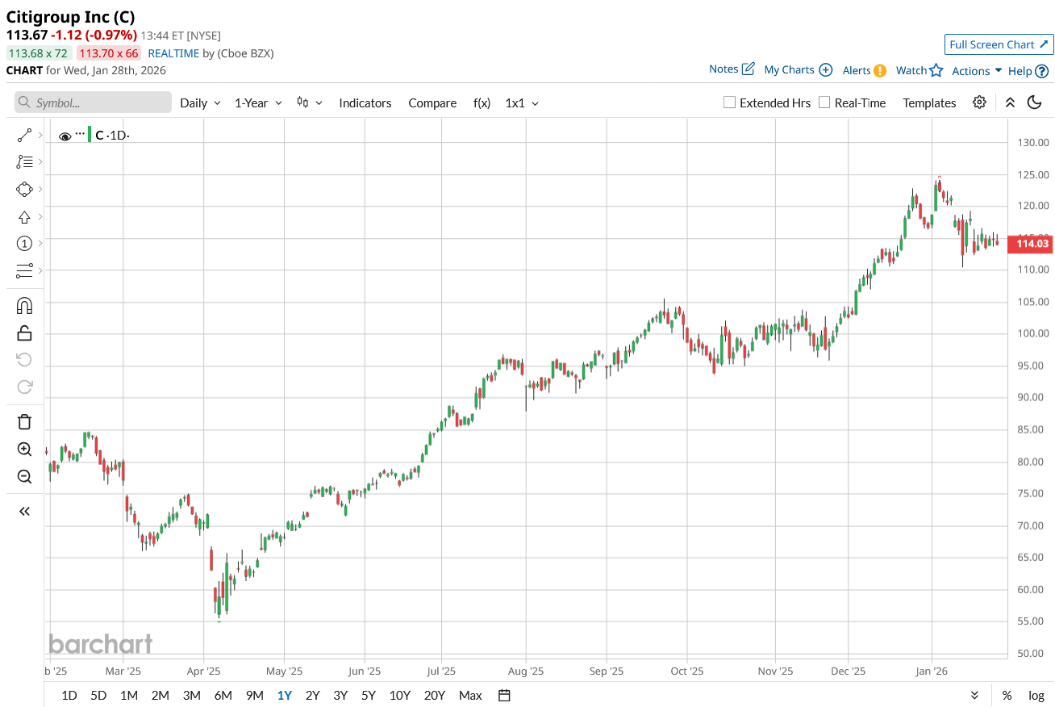Open the Templates menu

click(x=929, y=102)
